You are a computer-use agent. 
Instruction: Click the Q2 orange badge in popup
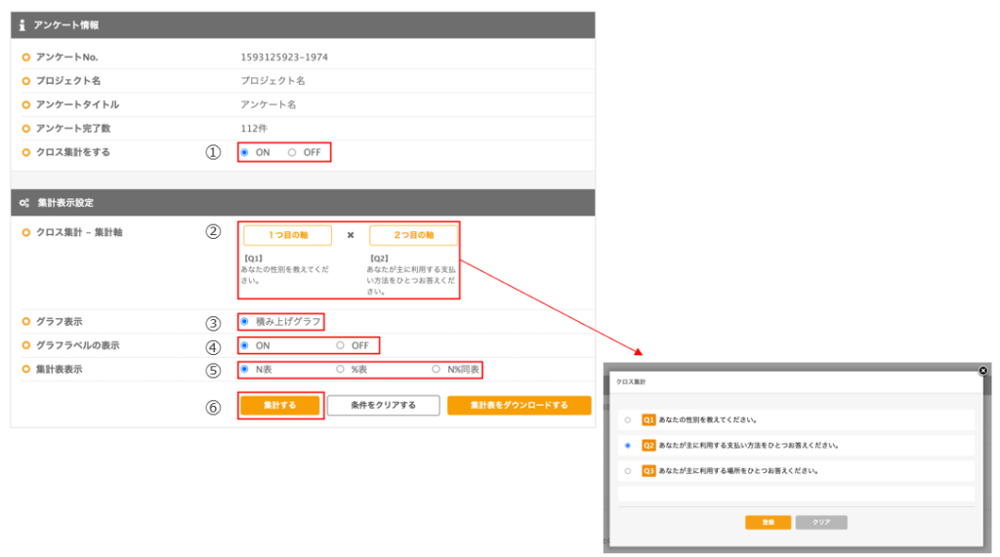coord(648,446)
